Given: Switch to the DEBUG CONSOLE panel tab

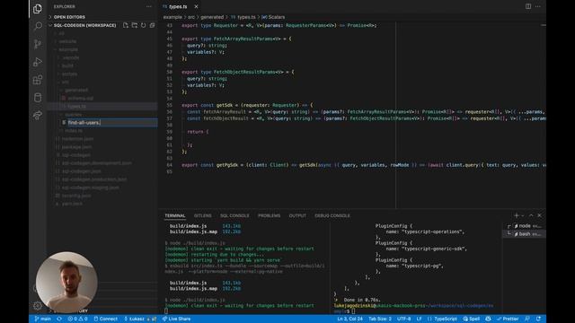Looking at the screenshot, I should pos(332,215).
